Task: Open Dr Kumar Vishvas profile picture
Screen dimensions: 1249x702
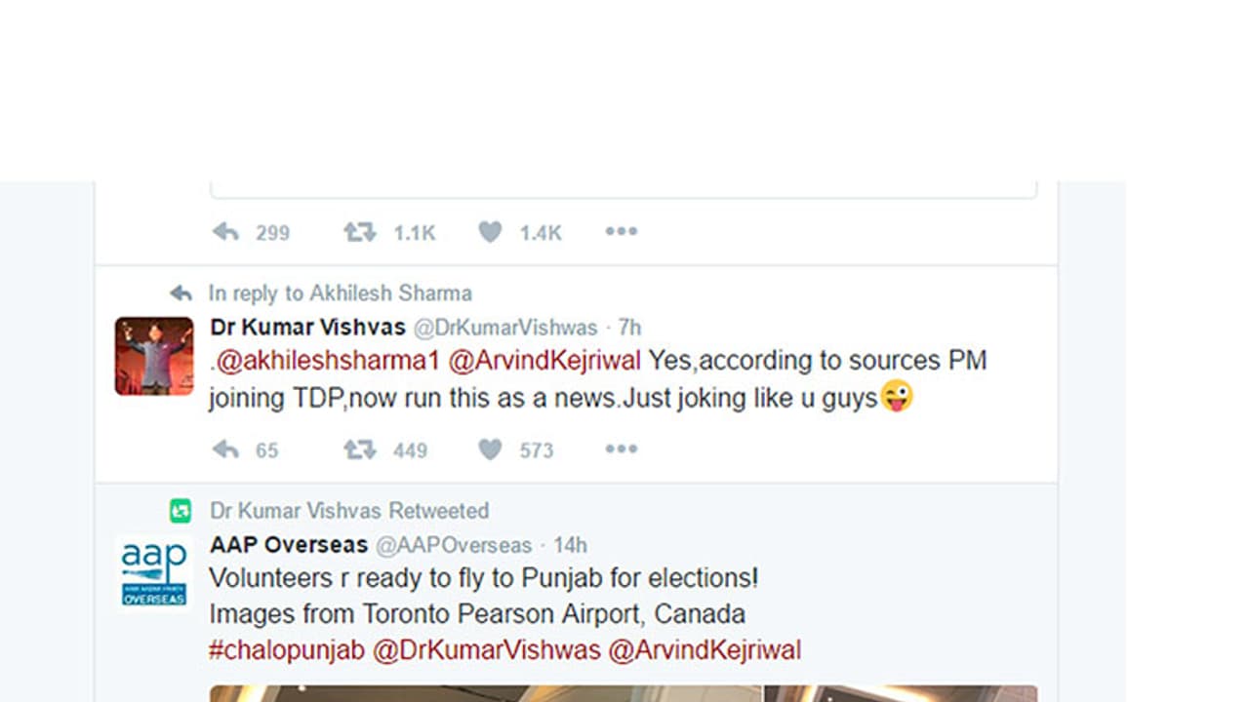Action: 154,356
